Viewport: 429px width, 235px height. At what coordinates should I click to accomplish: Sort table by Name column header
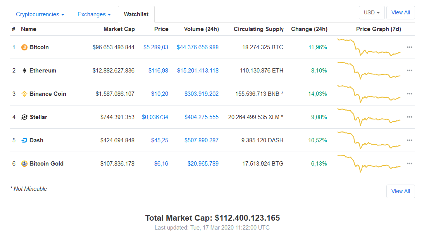[28, 29]
